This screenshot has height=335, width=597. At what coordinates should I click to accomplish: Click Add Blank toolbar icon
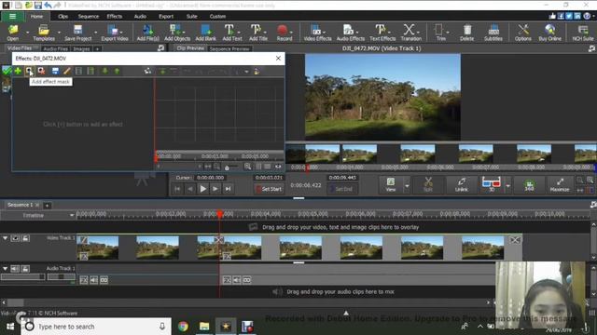[205, 33]
